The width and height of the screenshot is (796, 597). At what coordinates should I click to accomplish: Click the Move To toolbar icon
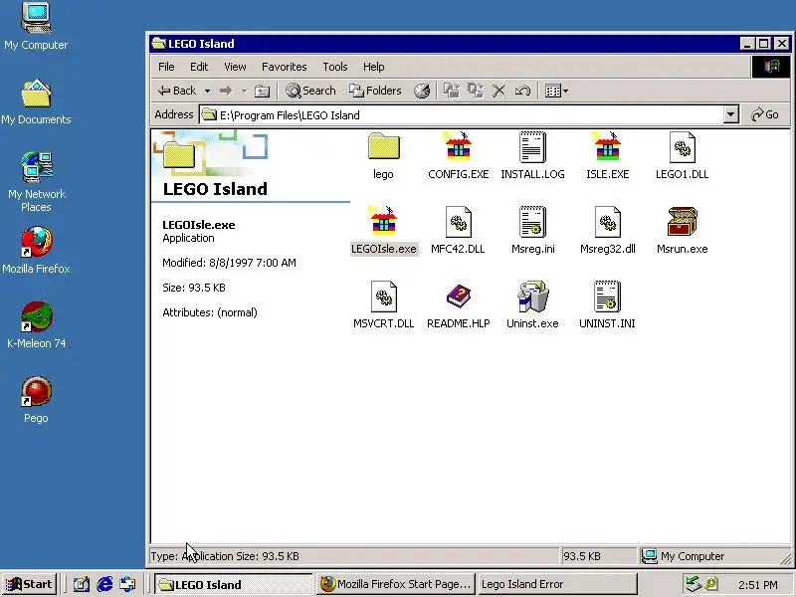pos(452,91)
